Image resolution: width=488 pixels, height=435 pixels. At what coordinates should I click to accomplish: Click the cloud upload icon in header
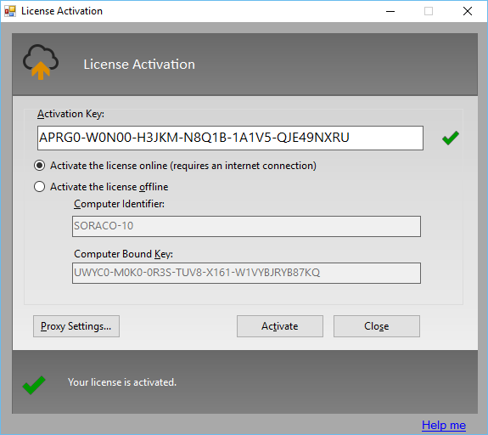(41, 62)
